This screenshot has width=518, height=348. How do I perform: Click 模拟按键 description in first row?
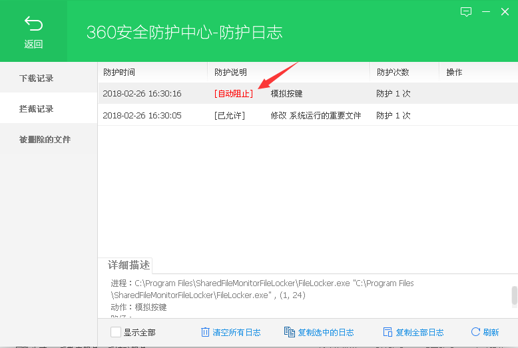(286, 94)
